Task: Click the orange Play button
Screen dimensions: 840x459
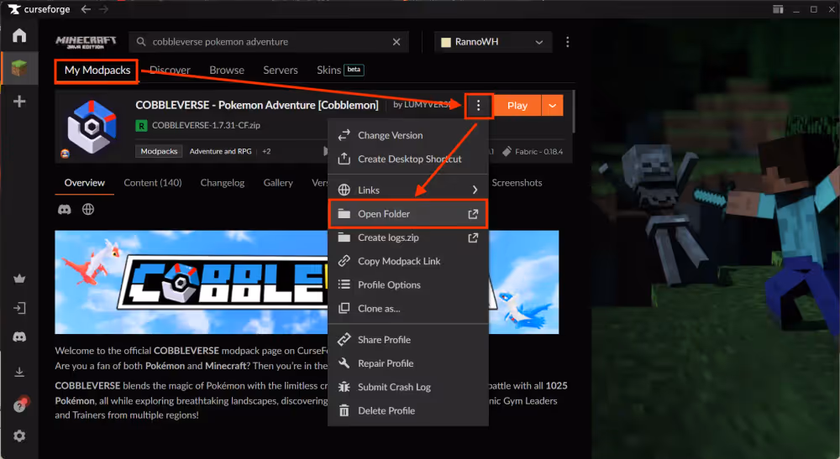Action: [x=517, y=106]
